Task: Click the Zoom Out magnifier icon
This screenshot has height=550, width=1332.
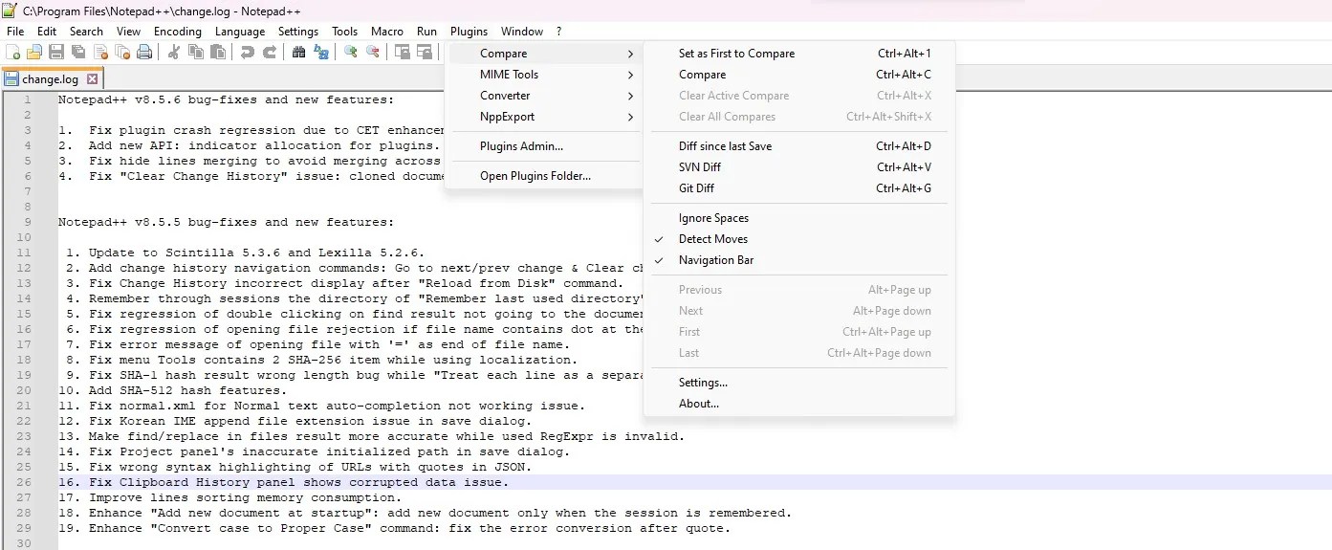Action: pos(373,52)
